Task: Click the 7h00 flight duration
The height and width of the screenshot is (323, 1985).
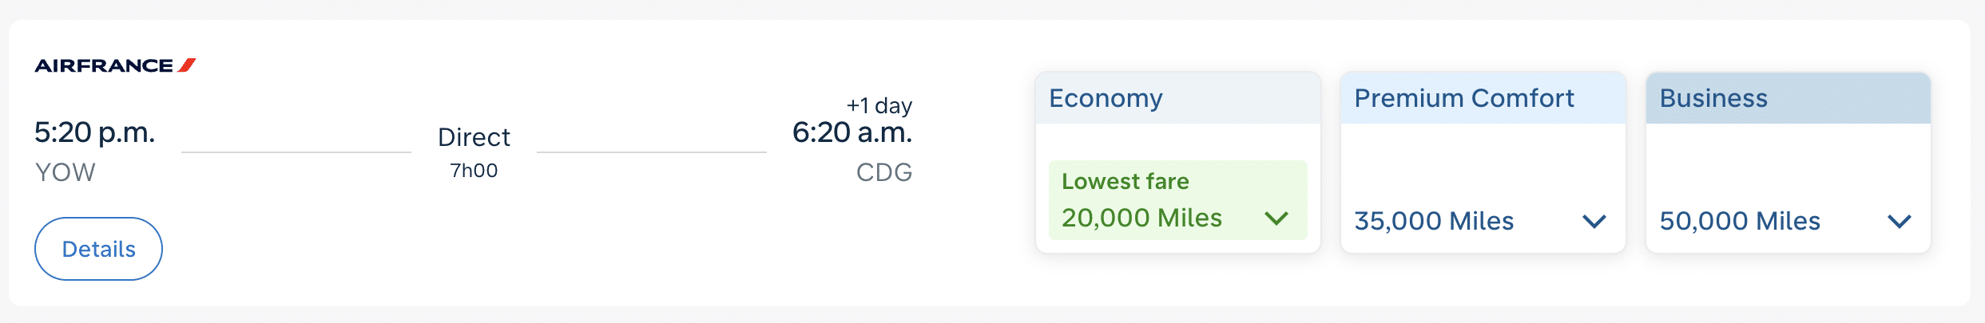Action: click(474, 171)
